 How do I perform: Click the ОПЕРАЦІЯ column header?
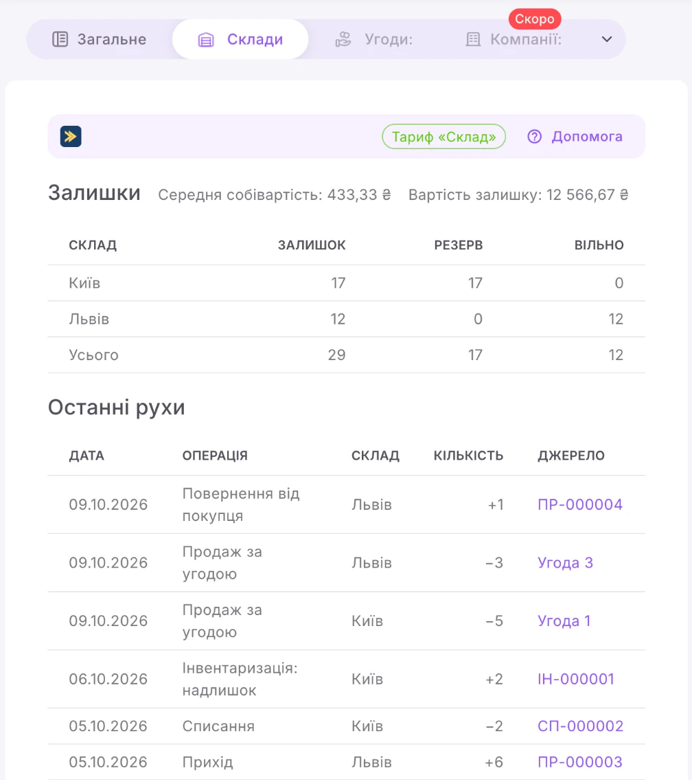(215, 456)
